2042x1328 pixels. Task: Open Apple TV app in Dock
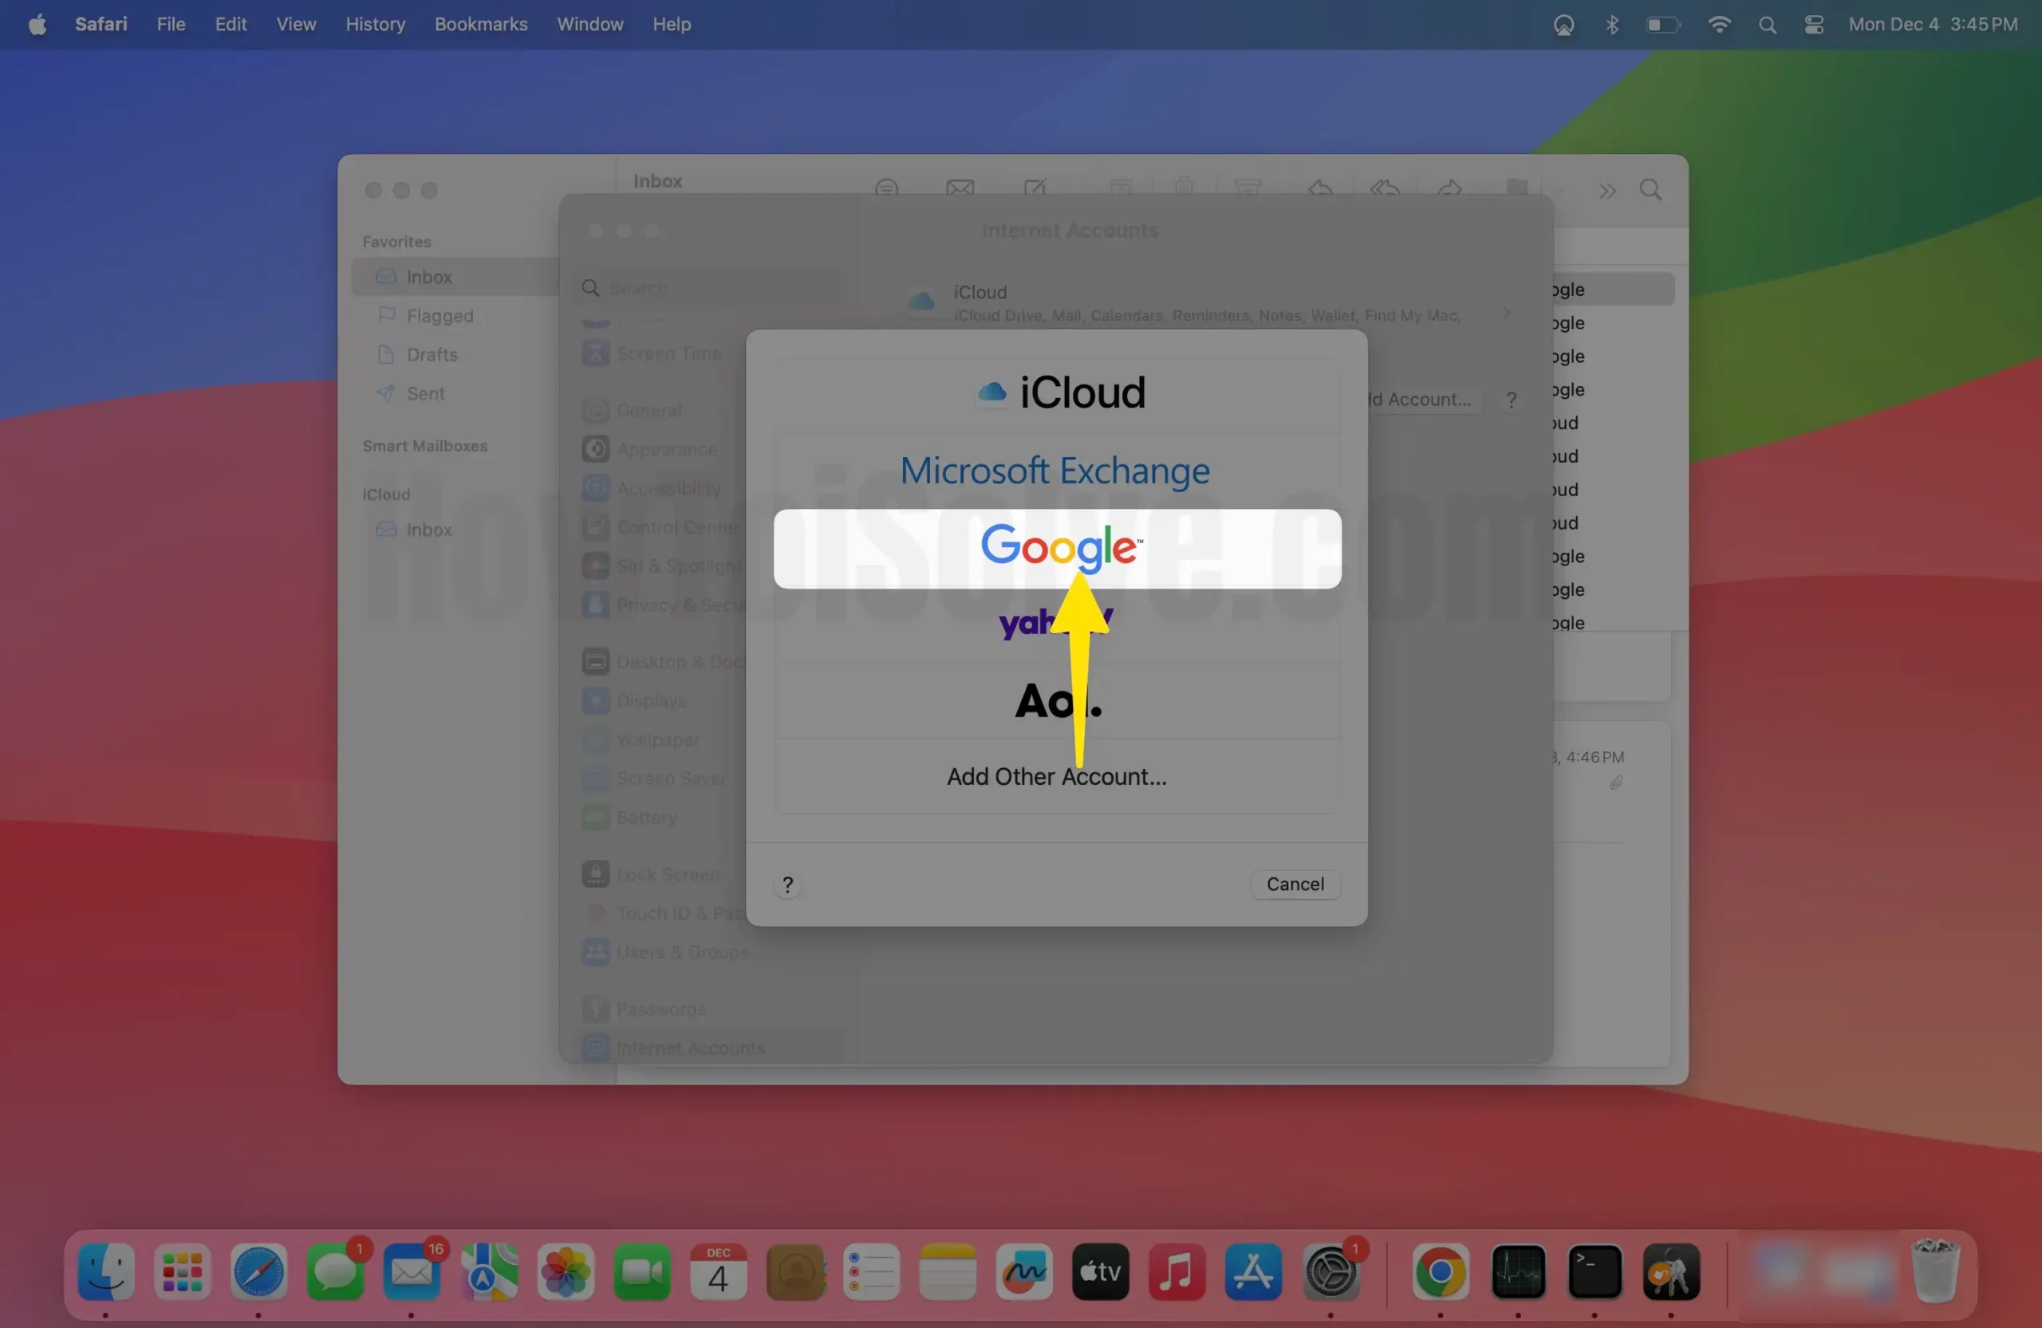(x=1100, y=1271)
